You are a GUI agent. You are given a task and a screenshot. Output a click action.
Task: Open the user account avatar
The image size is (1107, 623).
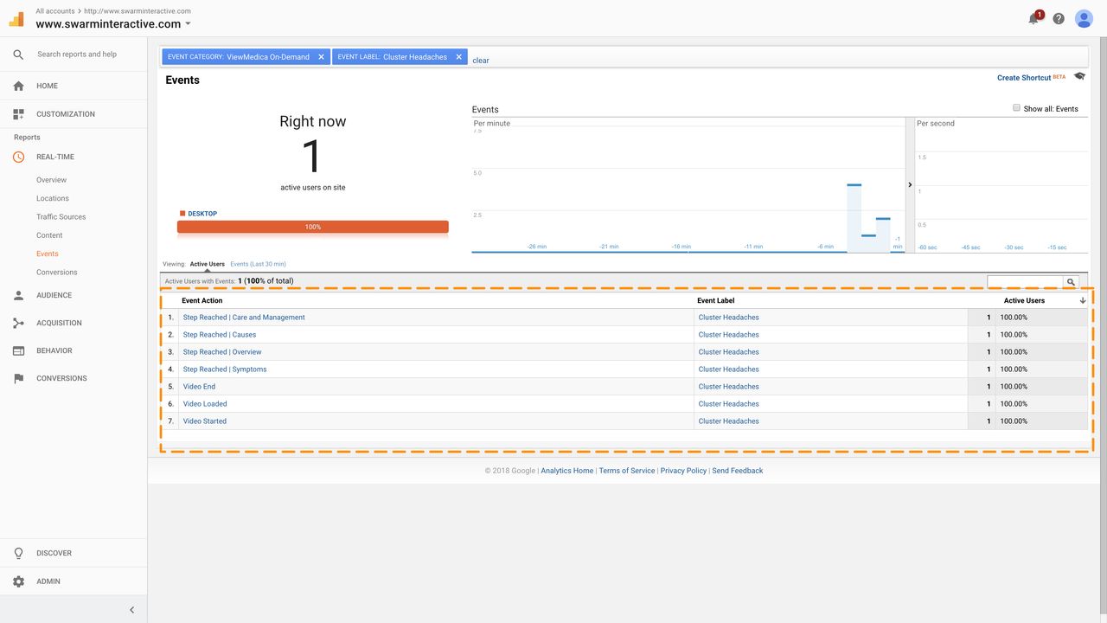[x=1084, y=18]
